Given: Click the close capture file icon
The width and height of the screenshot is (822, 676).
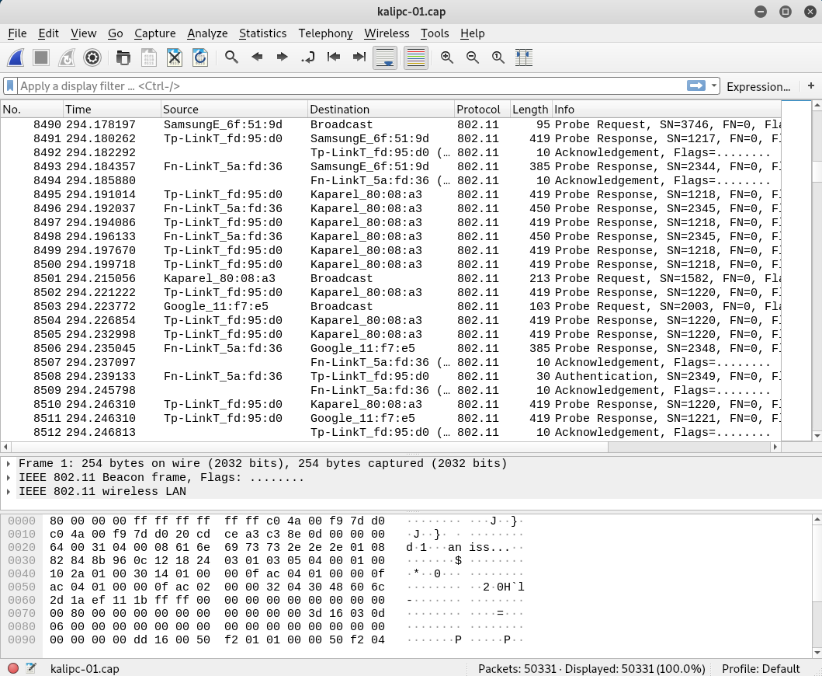Looking at the screenshot, I should [x=175, y=57].
